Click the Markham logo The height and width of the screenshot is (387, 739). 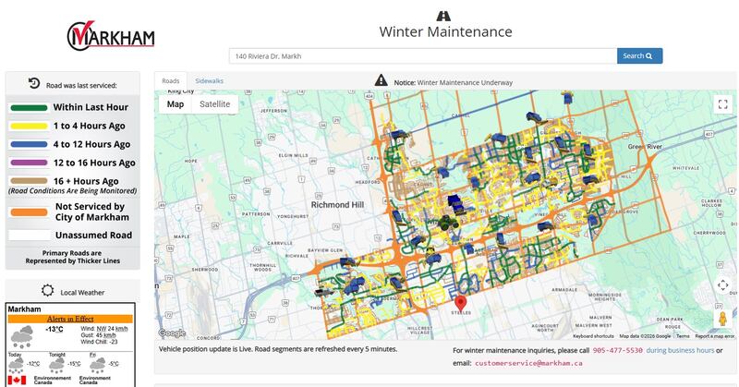111,37
